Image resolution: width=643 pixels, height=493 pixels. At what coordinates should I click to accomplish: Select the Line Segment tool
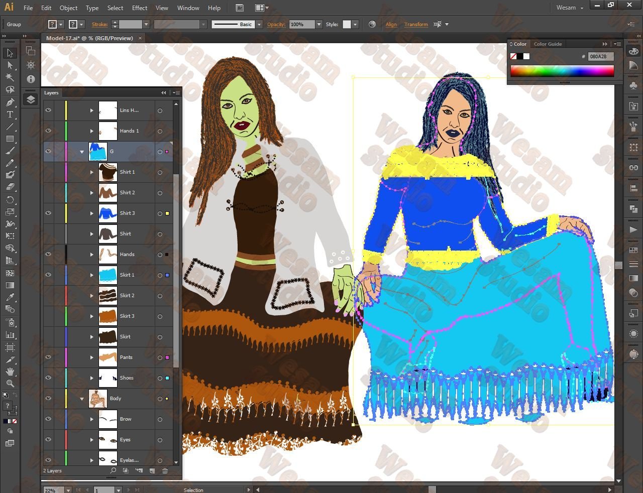[x=10, y=127]
